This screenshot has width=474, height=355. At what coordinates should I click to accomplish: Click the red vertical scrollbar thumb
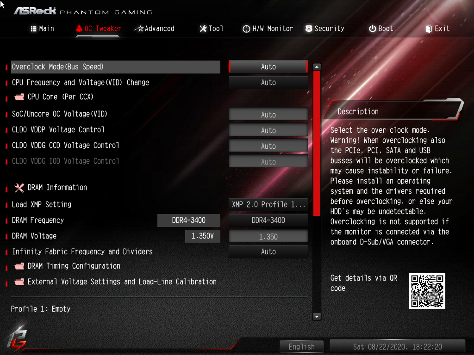pyautogui.click(x=317, y=143)
